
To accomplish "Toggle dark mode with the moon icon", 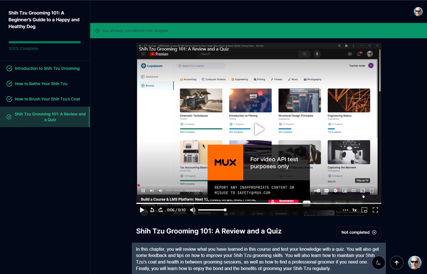I will click(x=378, y=263).
